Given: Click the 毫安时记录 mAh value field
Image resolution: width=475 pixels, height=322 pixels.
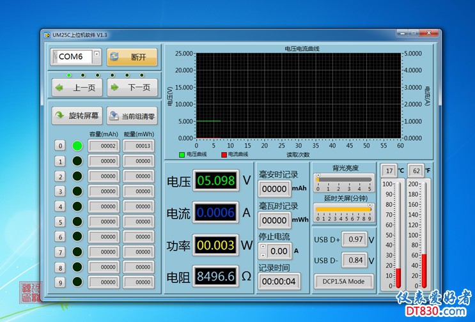Looking at the screenshot, I should pos(274,188).
